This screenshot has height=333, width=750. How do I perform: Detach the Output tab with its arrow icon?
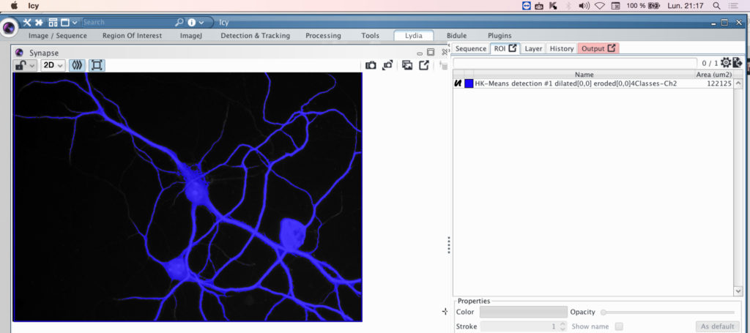coord(612,48)
